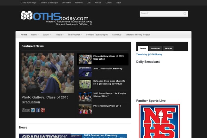Switch to the Prowler tab

(168, 48)
